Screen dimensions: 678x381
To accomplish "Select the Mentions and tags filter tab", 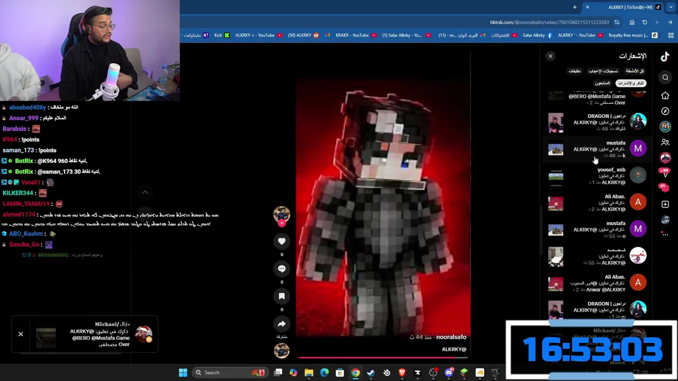I will click(x=630, y=83).
